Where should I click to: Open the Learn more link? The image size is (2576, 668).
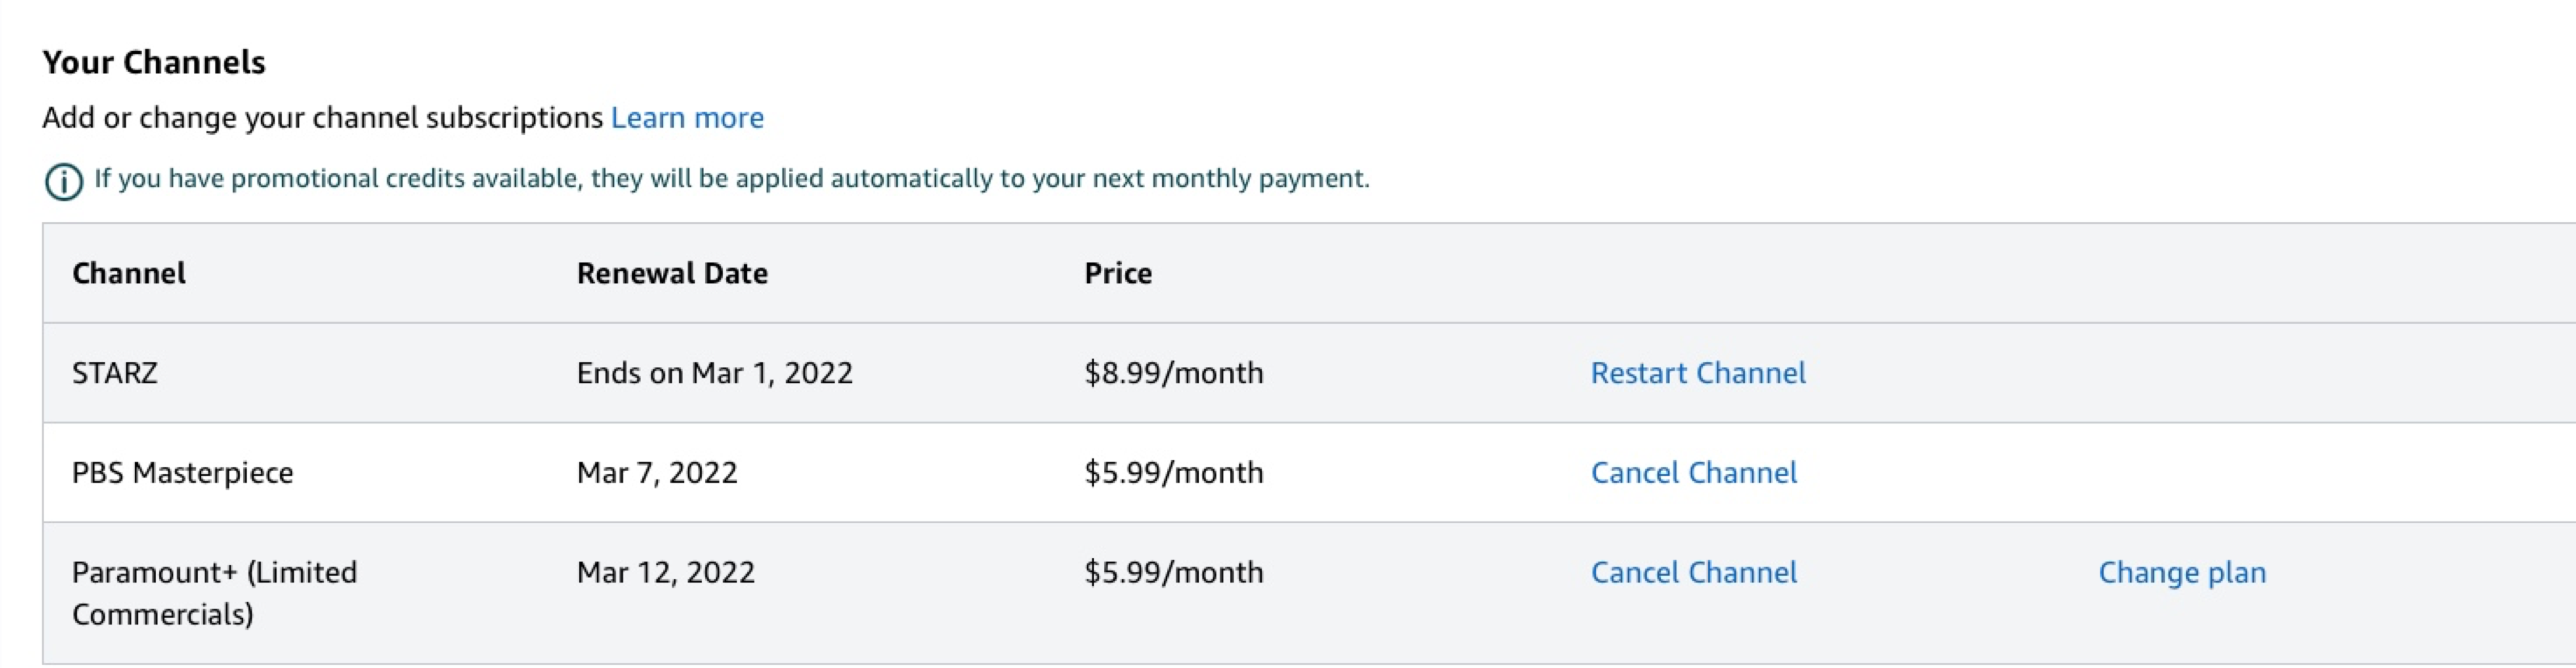pos(687,118)
